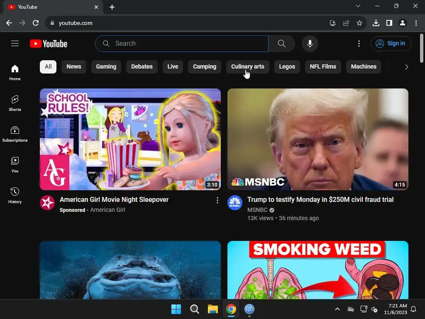Open the Smoking Weed video thumbnail
Viewport: 425px width, 319px height.
coord(318,270)
